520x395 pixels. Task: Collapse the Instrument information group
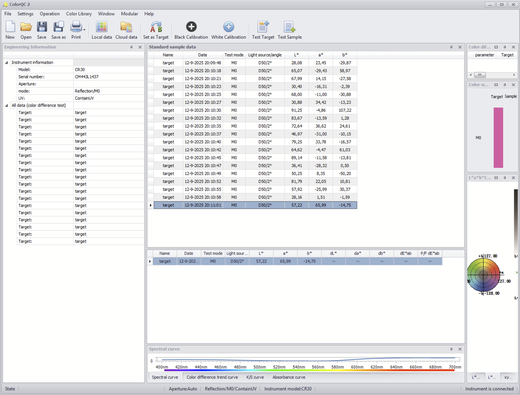(x=6, y=62)
